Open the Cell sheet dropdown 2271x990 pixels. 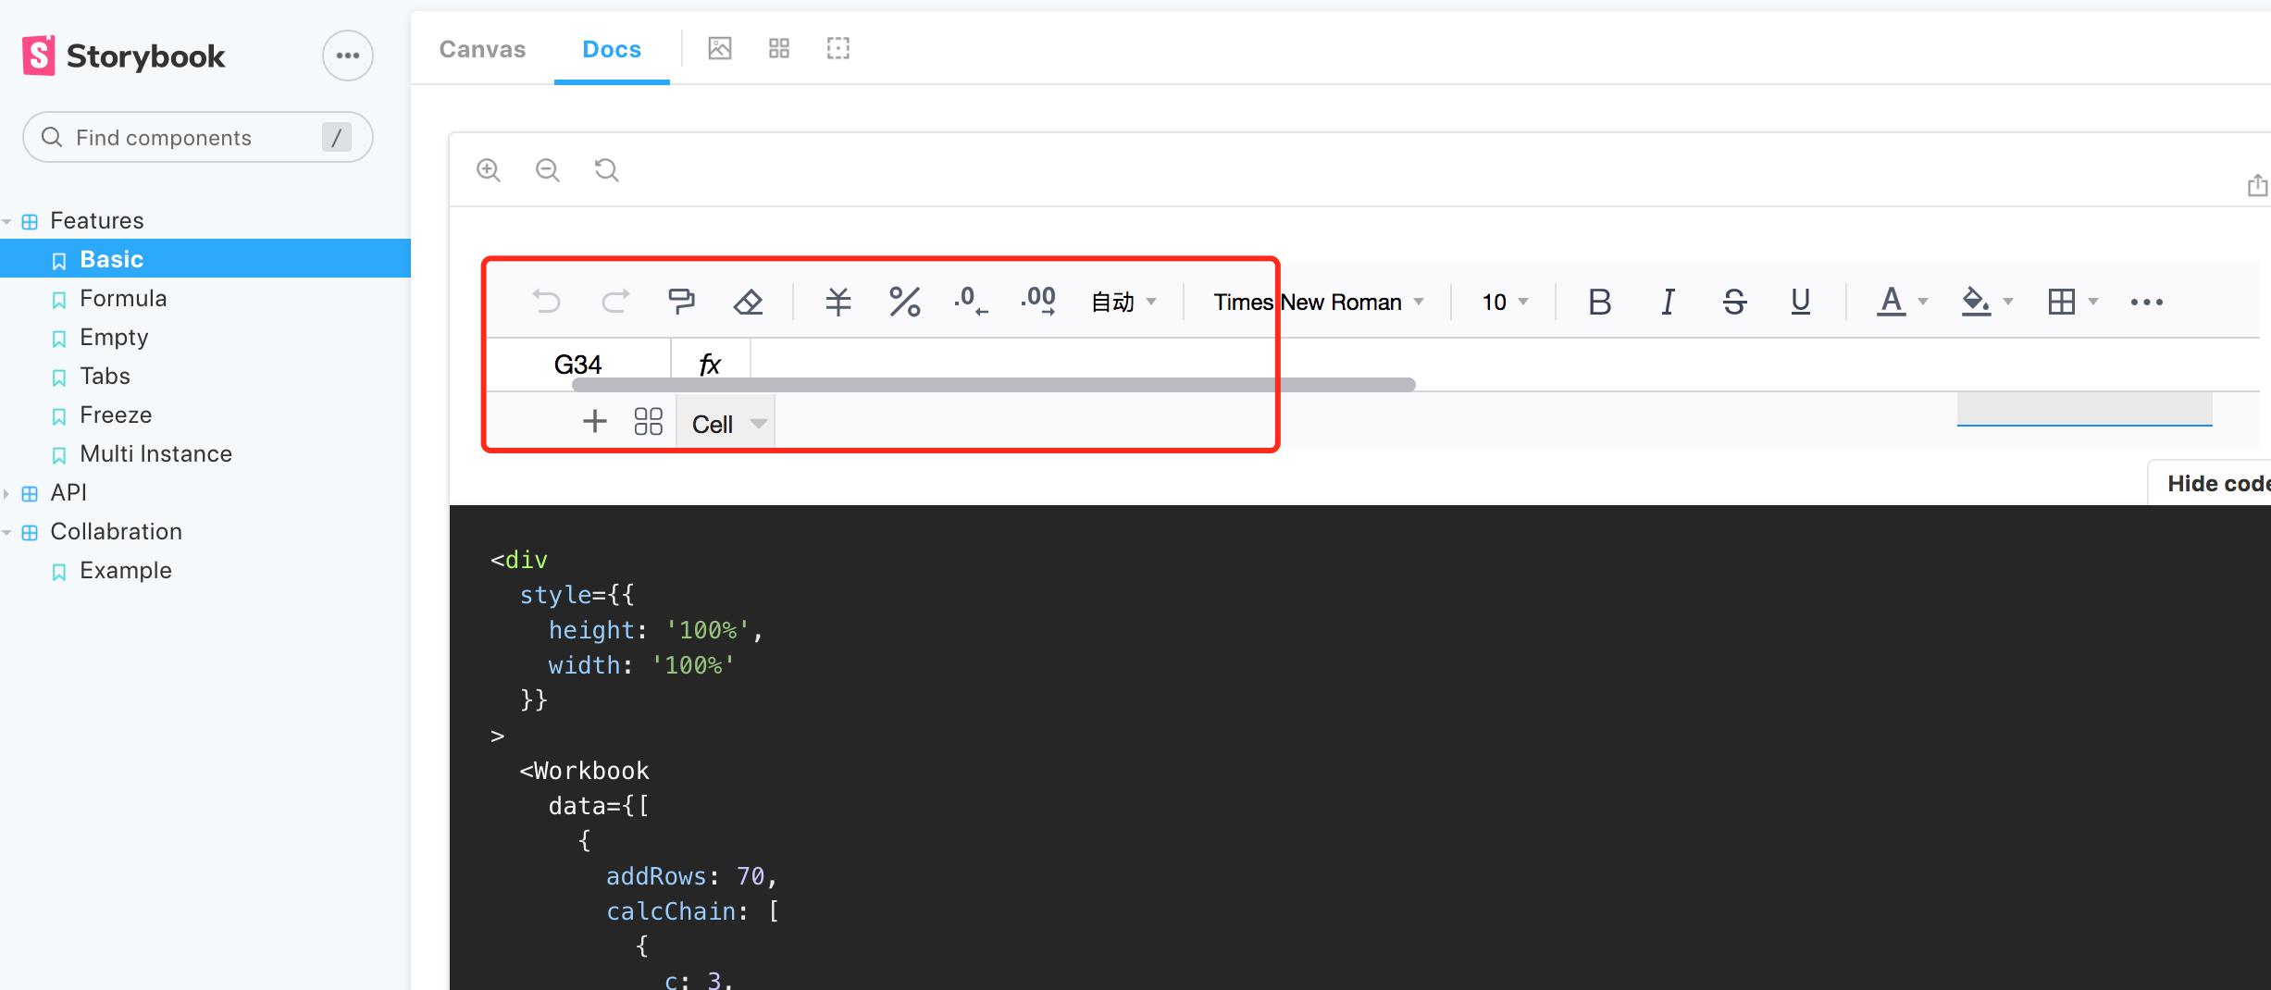725,422
